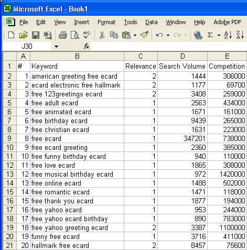This screenshot has height=250, width=247.
Task: Select row 9 header
Action: tap(10, 138)
